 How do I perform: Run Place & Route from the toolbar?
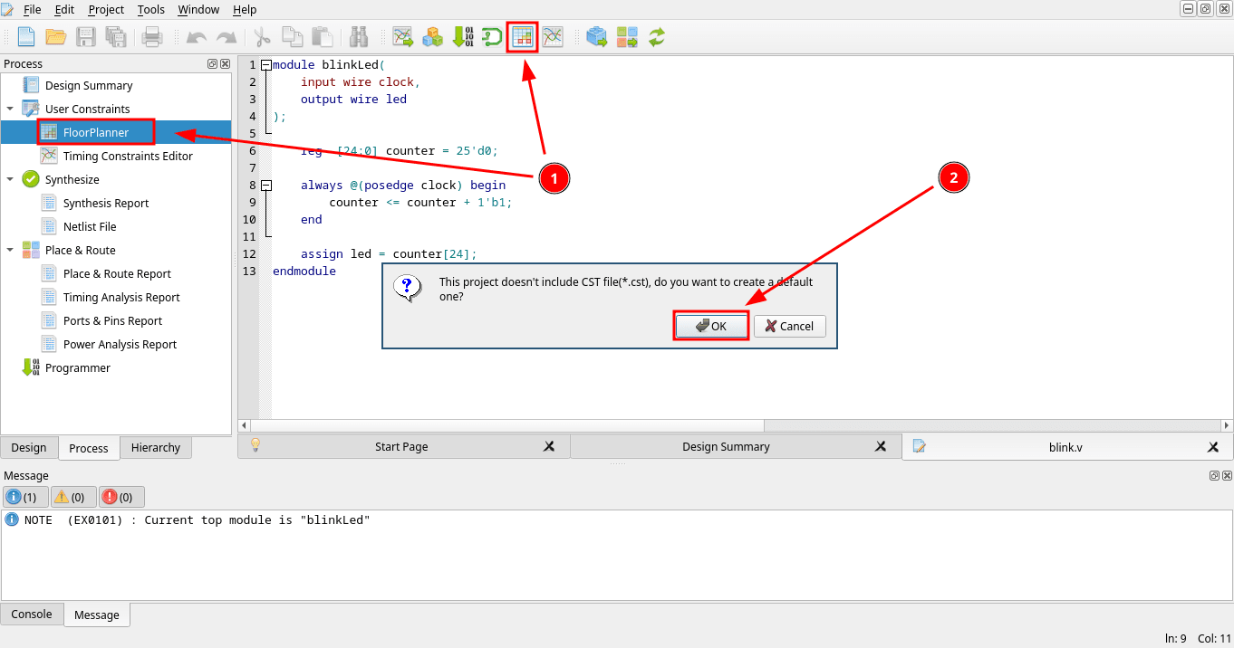627,37
